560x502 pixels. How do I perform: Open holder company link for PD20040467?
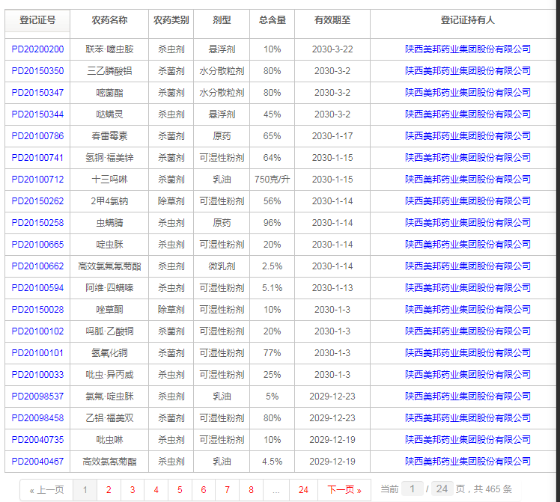[x=467, y=462]
